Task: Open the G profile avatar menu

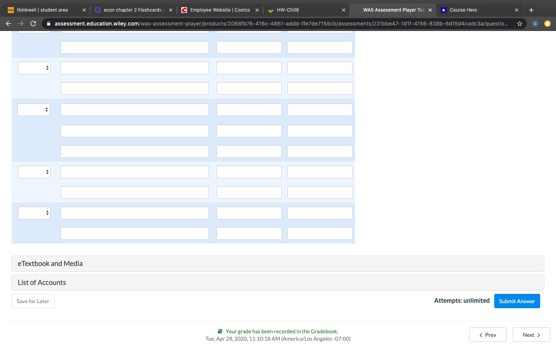Action: click(x=535, y=24)
